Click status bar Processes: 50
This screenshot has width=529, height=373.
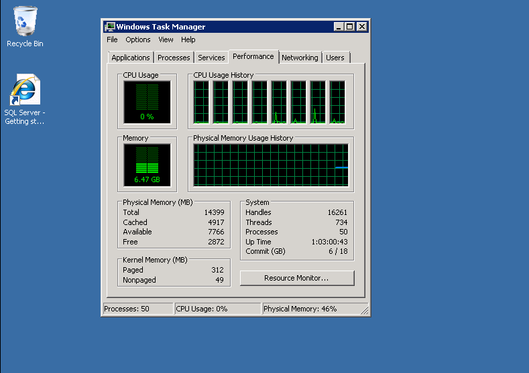(137, 309)
